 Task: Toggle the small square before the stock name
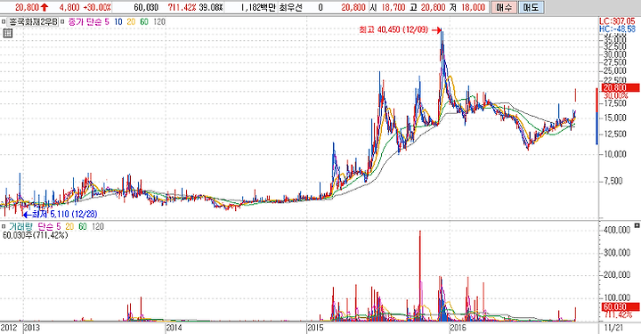tap(4, 21)
